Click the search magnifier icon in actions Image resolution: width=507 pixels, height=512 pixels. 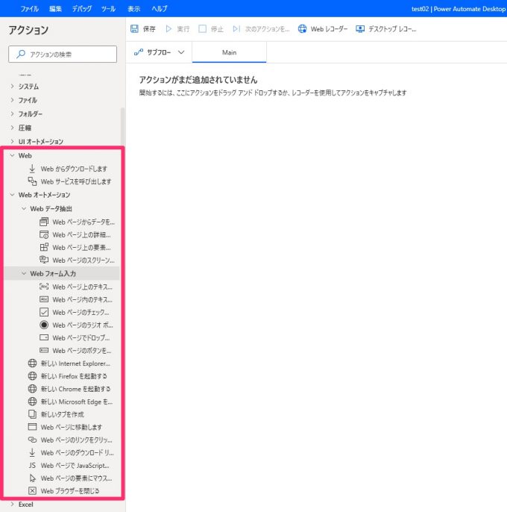tap(21, 54)
